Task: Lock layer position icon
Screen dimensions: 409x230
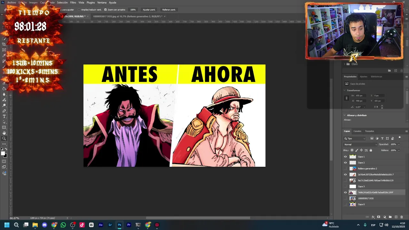Action: click(361, 150)
